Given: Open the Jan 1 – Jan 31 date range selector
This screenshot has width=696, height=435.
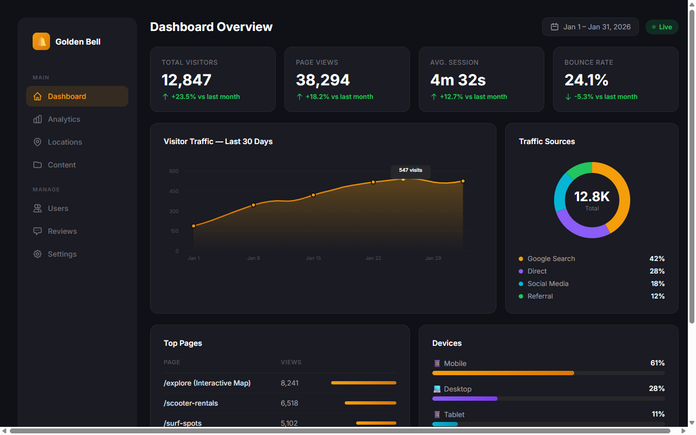Looking at the screenshot, I should tap(591, 26).
